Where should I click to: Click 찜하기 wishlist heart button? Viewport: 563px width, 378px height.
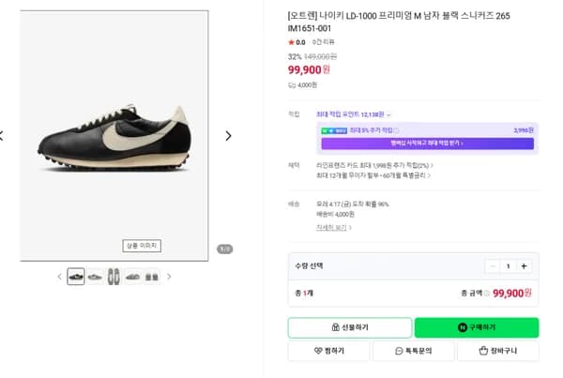[328, 351]
